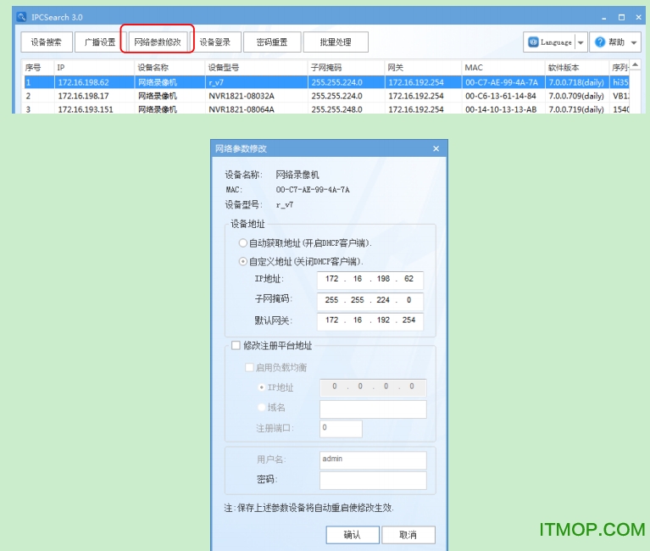Image resolution: width=650 pixels, height=551 pixels.
Task: Click the 确认 button in dialog
Action: (x=352, y=535)
